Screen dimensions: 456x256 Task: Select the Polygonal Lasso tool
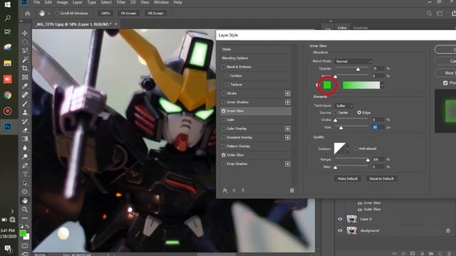click(x=25, y=50)
